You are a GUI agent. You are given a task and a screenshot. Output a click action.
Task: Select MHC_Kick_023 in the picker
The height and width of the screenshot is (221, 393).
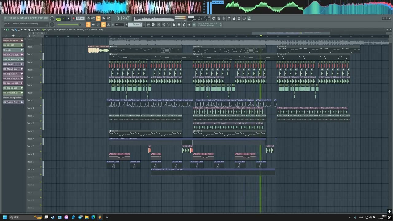click(13, 45)
